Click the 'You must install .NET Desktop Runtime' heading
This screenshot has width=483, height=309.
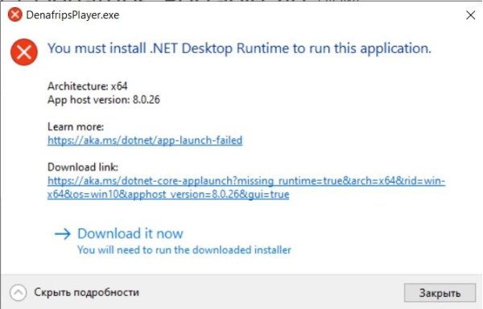(239, 48)
